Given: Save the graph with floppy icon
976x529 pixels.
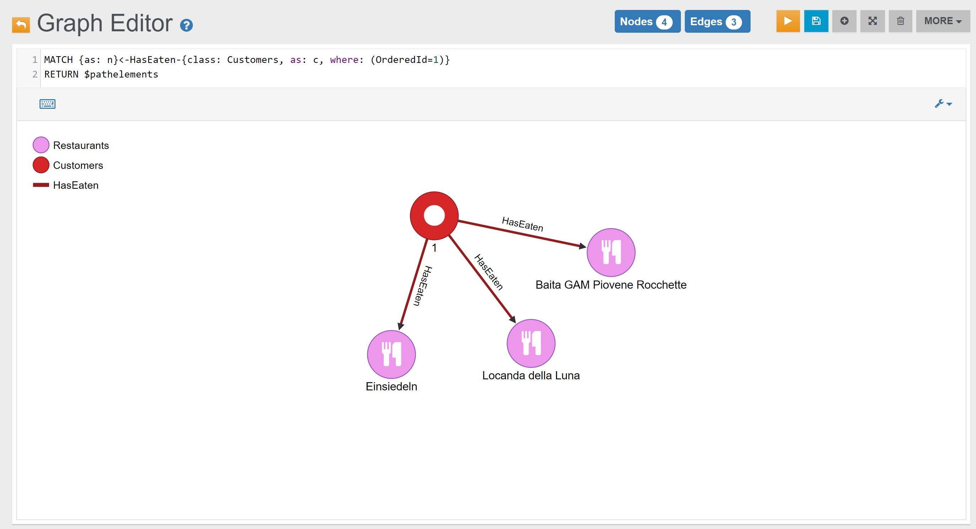Looking at the screenshot, I should pyautogui.click(x=816, y=21).
